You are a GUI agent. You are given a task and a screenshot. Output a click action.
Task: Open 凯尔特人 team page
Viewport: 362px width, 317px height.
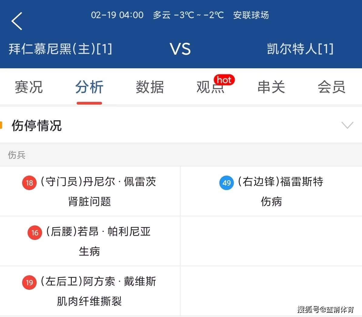pyautogui.click(x=300, y=49)
